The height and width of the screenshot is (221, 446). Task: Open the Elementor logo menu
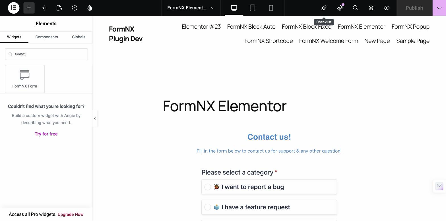pos(14,8)
